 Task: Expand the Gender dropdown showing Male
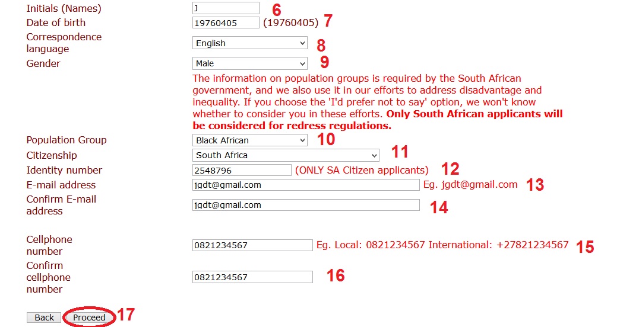click(x=249, y=63)
